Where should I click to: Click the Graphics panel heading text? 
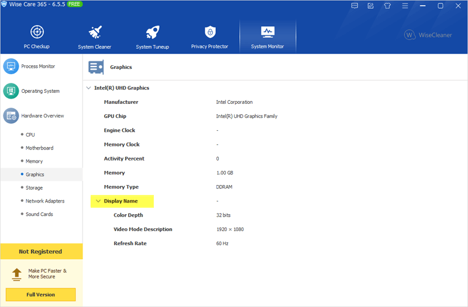click(x=121, y=67)
